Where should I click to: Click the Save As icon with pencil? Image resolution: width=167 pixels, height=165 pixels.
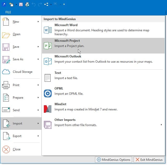pos(6,60)
